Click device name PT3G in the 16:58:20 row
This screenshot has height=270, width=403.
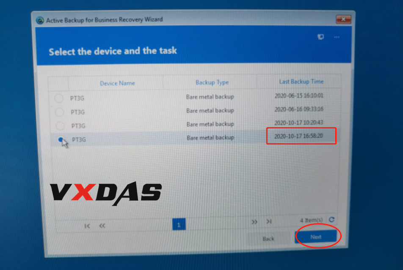click(79, 139)
